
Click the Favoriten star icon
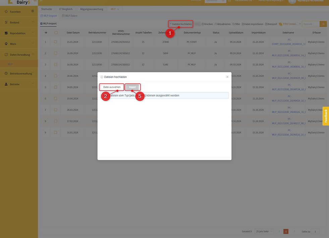[x=6, y=11]
